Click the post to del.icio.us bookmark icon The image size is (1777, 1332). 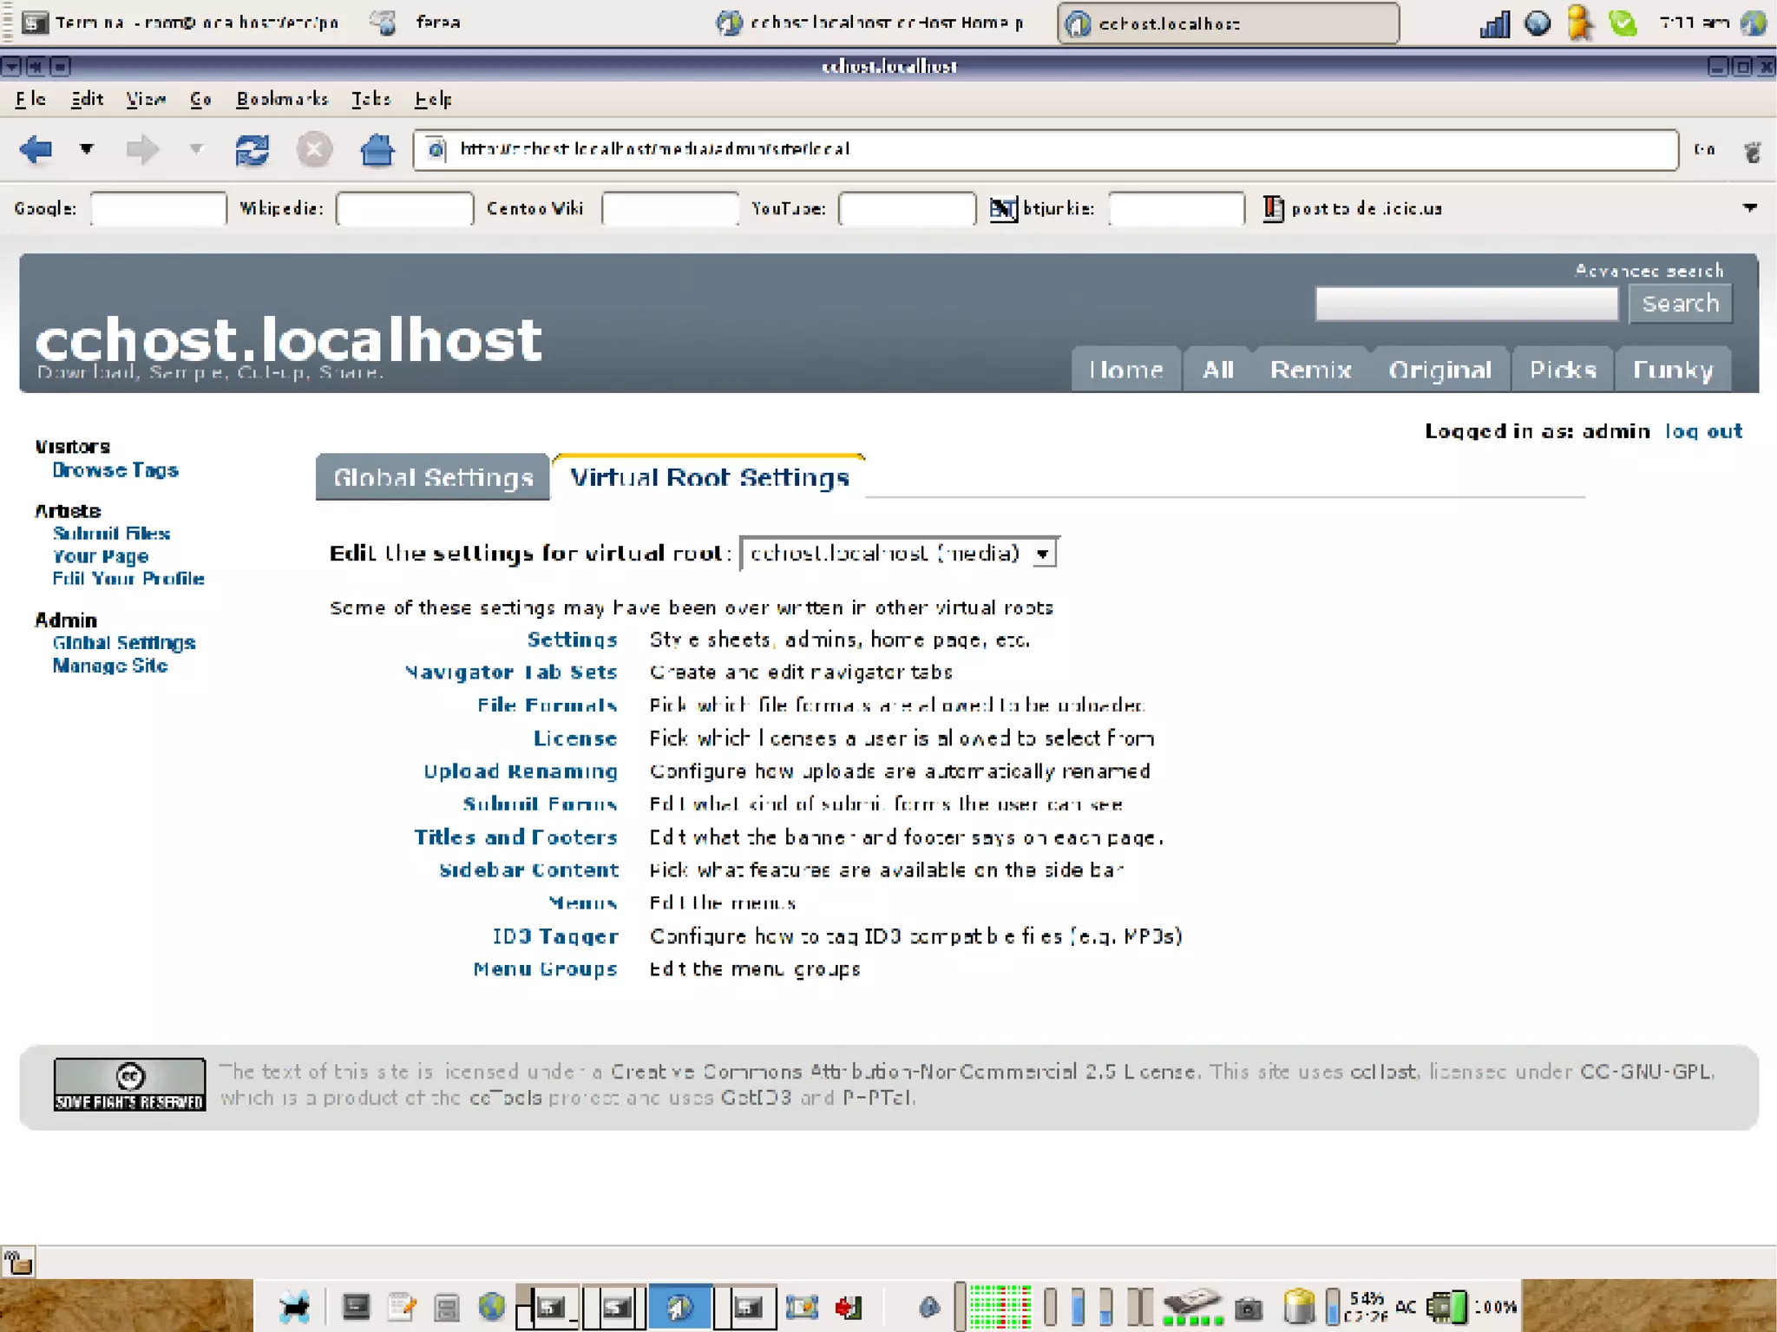coord(1272,208)
